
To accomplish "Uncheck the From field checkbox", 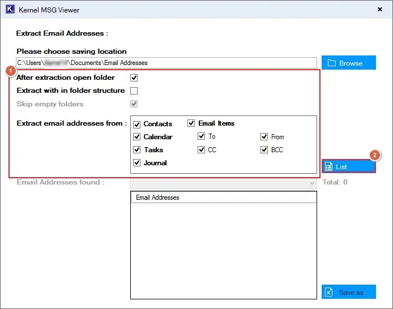I will point(264,137).
